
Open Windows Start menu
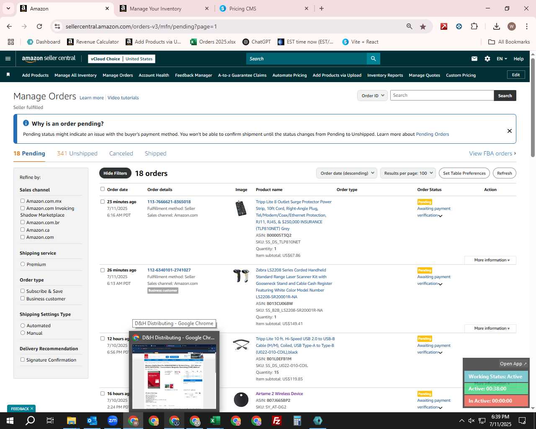pos(10,421)
